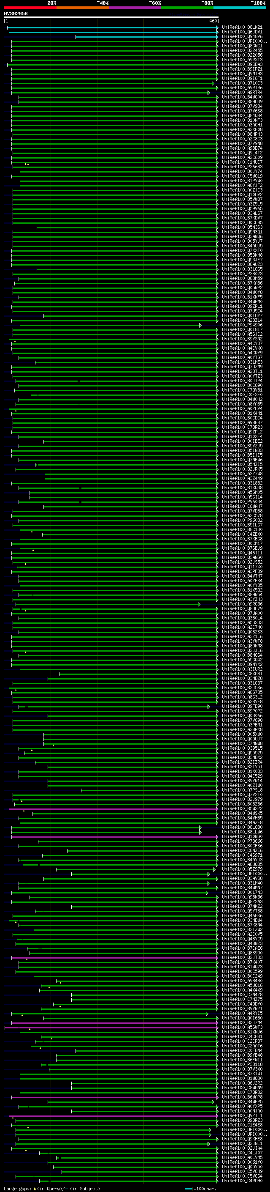Open hit UniRef100_O22455
The image size is (270, 1192).
coord(242,50)
